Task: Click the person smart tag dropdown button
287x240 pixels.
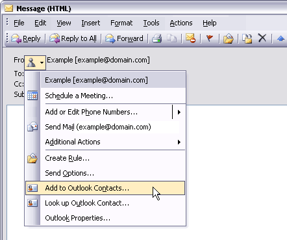Action: 35,62
